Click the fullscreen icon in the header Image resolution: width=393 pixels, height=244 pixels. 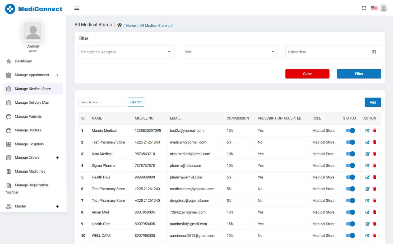coord(364,8)
